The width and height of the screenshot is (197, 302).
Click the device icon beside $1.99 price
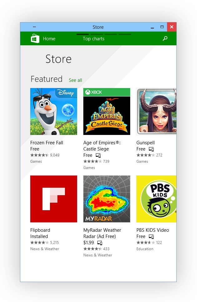click(100, 243)
